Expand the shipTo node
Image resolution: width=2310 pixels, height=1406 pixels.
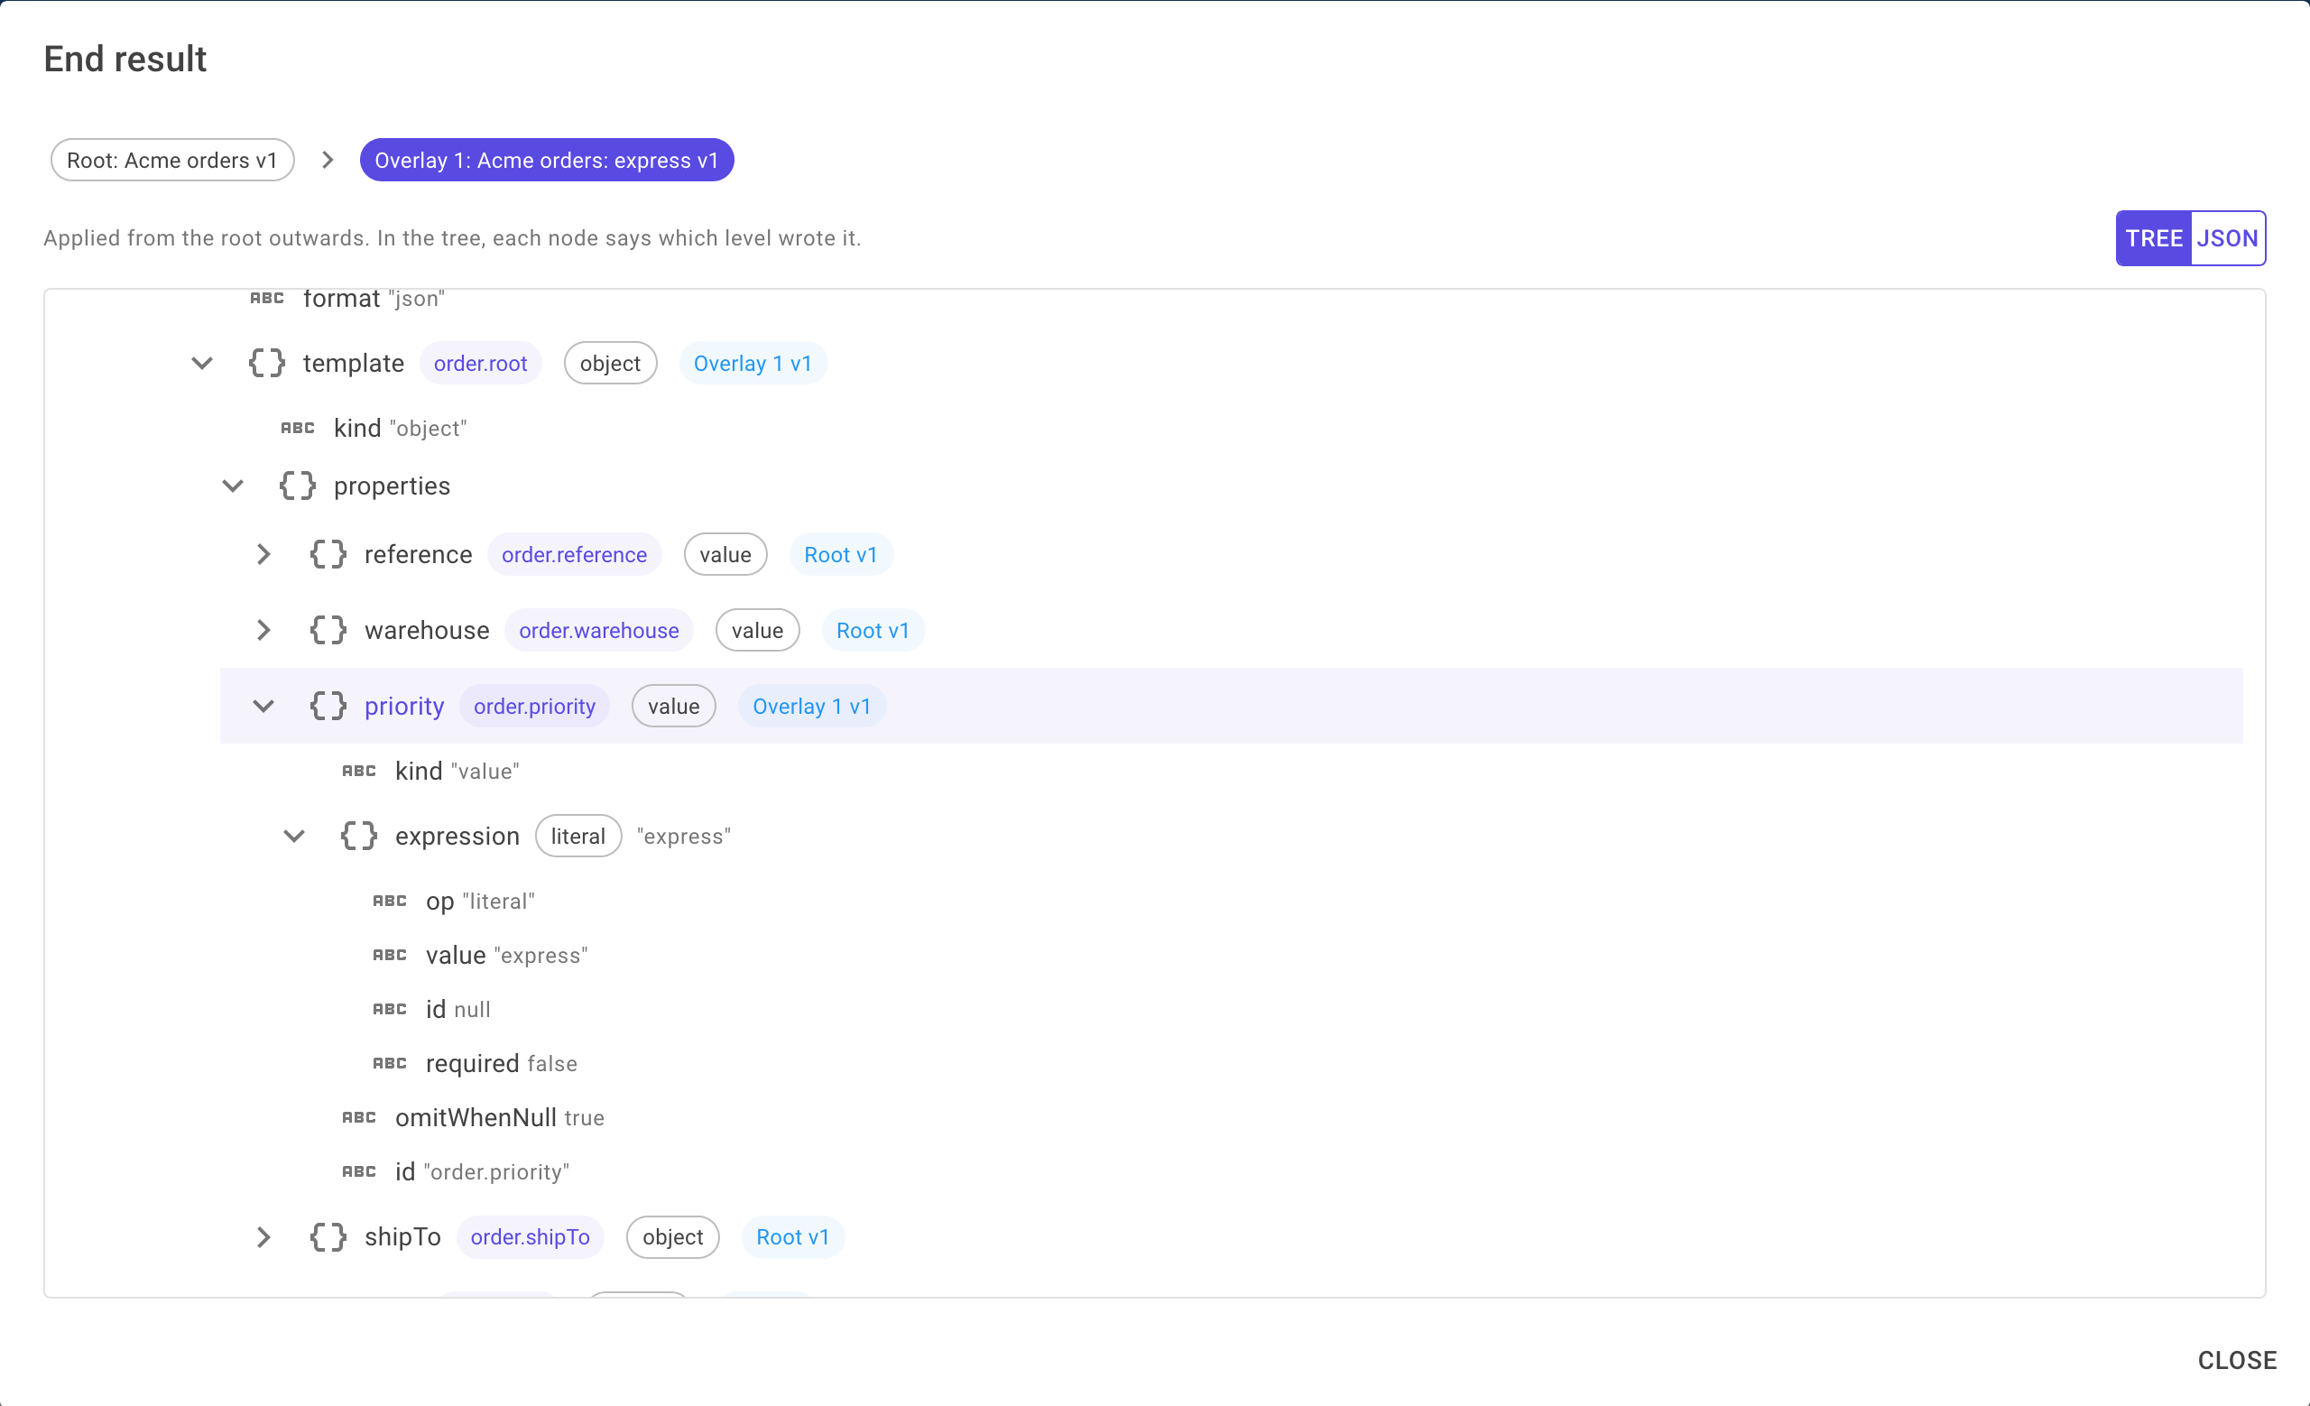(x=263, y=1236)
